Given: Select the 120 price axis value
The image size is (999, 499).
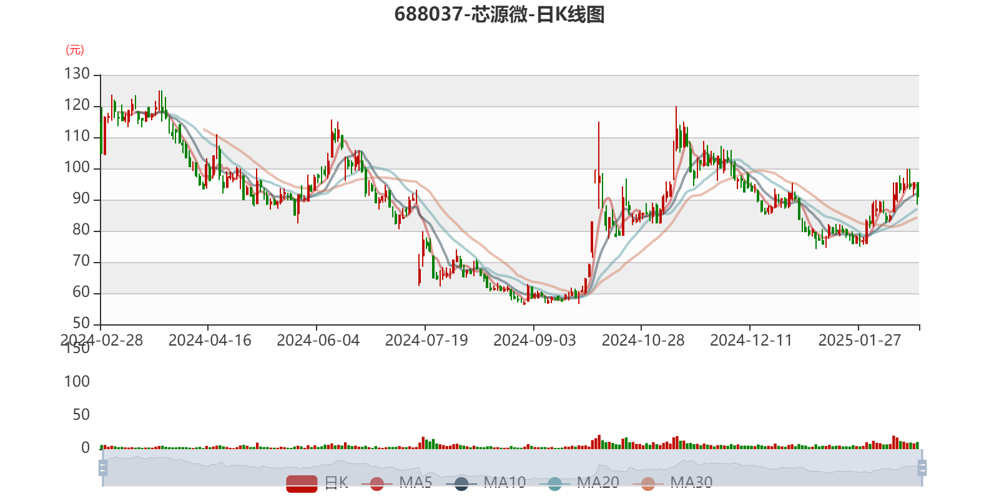Looking at the screenshot, I should tap(77, 105).
